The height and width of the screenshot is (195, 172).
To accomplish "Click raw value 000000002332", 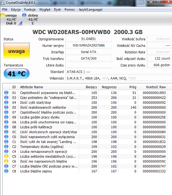I will tap(154, 171).
